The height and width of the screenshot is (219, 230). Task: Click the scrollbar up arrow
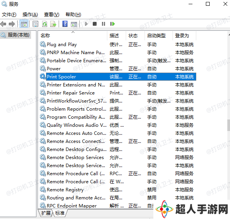(229, 35)
